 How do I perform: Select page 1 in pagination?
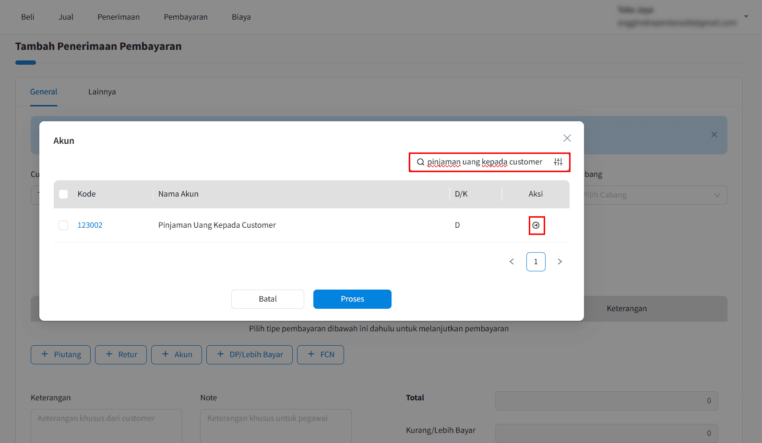(536, 262)
